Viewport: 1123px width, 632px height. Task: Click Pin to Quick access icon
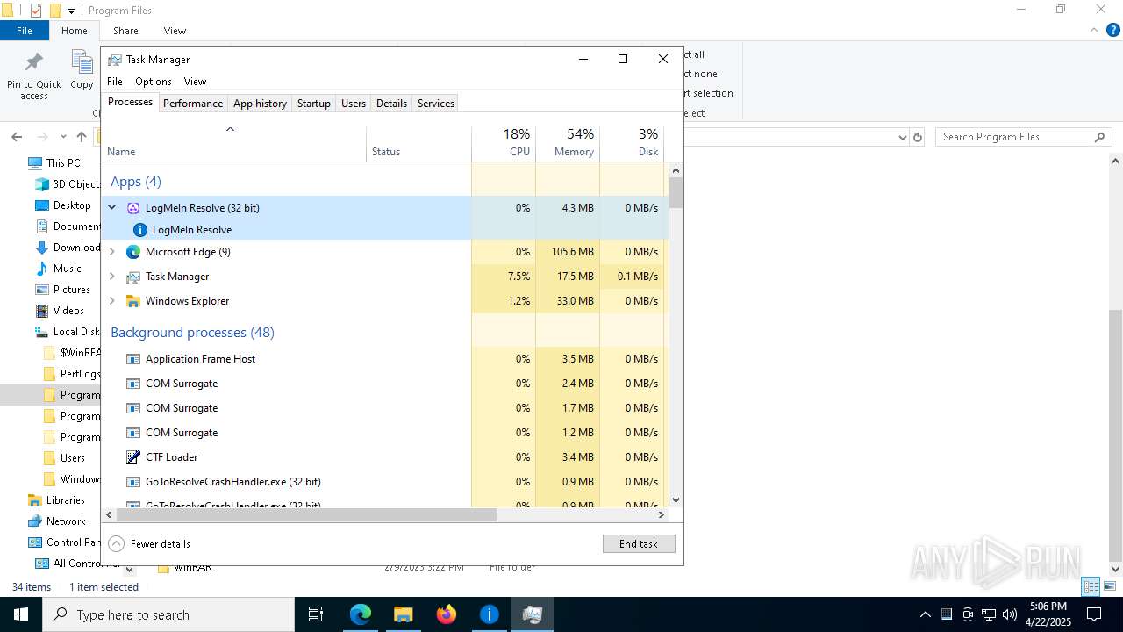[34, 62]
